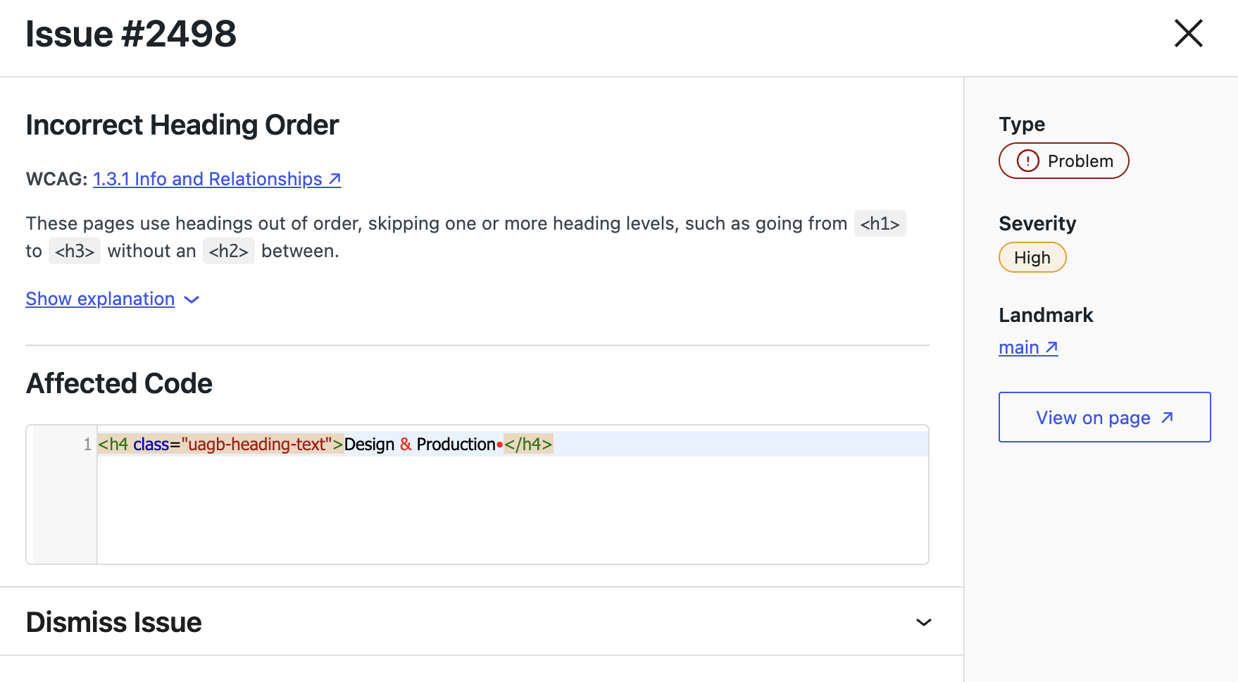Image resolution: width=1238 pixels, height=682 pixels.
Task: Toggle the Dismiss Issue disclosure chevron
Action: click(x=924, y=622)
